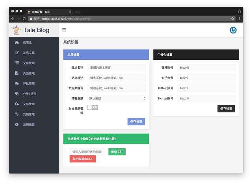The image size is (252, 184).
Task: Click the 个性化设置 panel header
Action: pyautogui.click(x=196, y=55)
